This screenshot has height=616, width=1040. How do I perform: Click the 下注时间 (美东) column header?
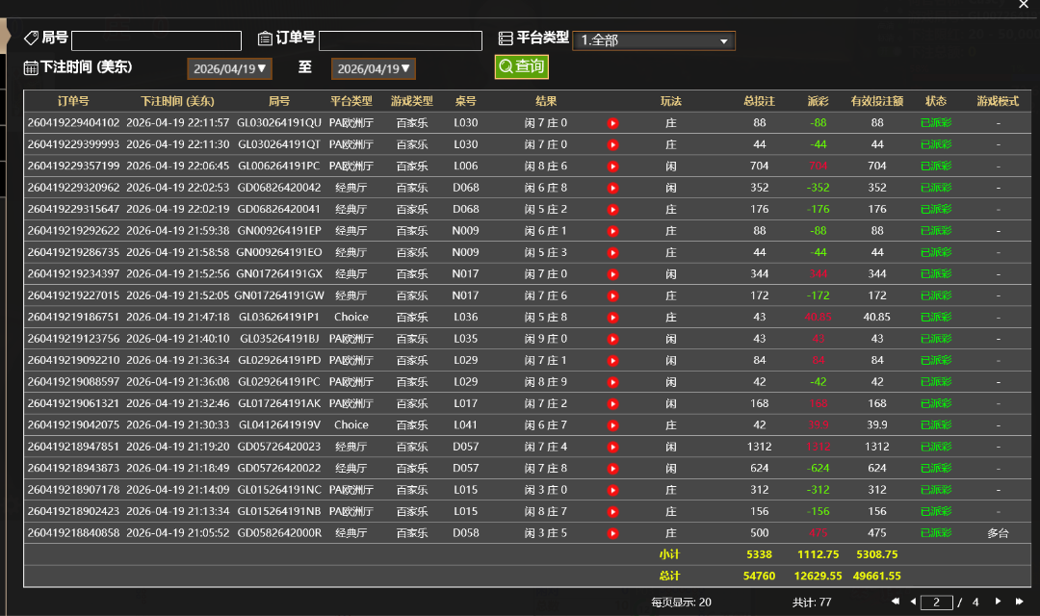(x=177, y=101)
